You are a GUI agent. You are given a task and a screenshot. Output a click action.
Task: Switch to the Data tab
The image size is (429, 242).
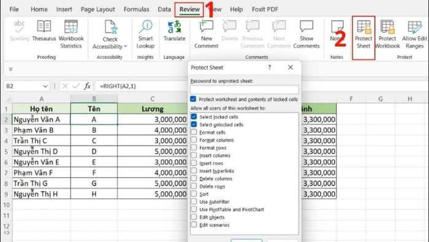[x=164, y=9]
